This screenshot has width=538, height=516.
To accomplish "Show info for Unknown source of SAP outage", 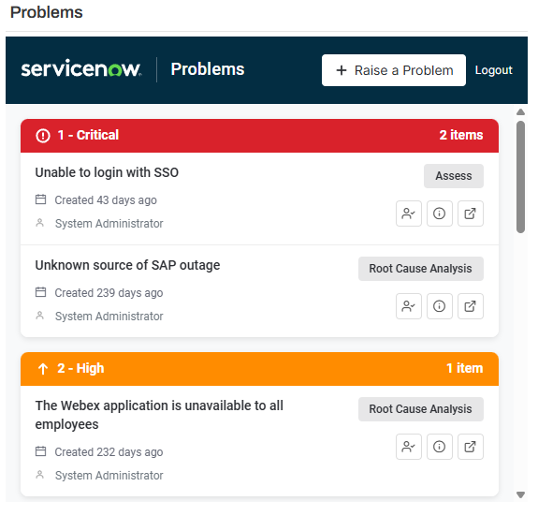I will (439, 306).
